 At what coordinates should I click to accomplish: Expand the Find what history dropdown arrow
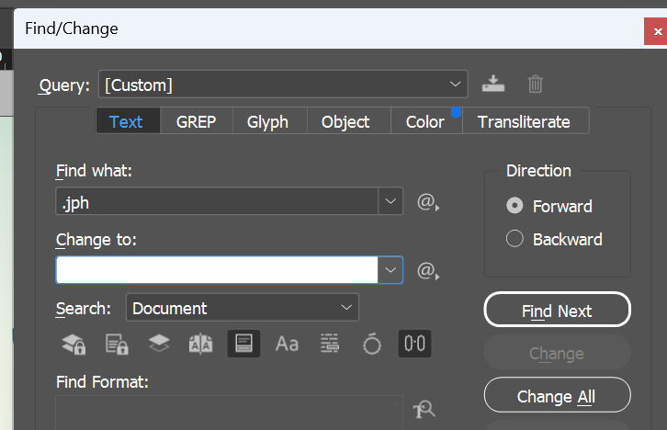[390, 202]
